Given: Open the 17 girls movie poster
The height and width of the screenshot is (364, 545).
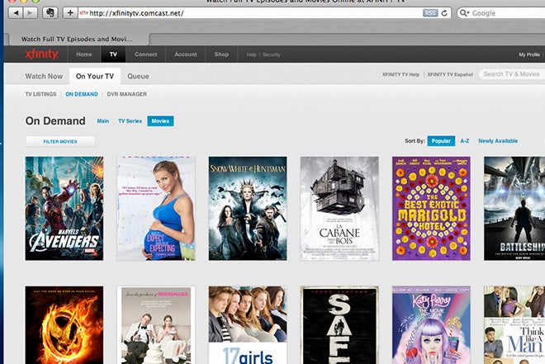Looking at the screenshot, I should [x=248, y=325].
